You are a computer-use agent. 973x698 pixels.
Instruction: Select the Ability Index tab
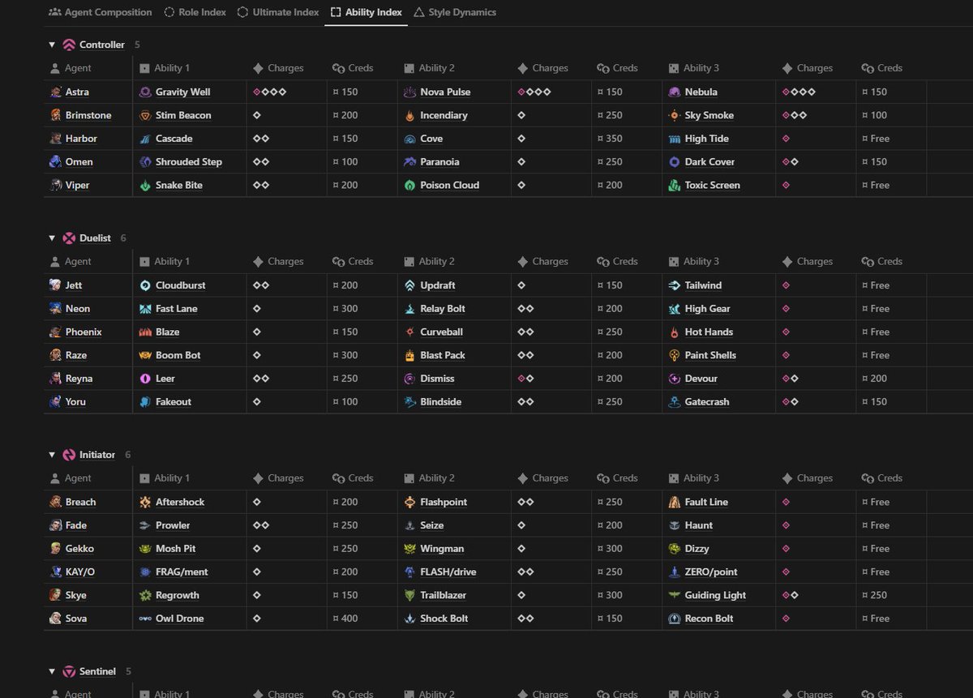coord(366,12)
